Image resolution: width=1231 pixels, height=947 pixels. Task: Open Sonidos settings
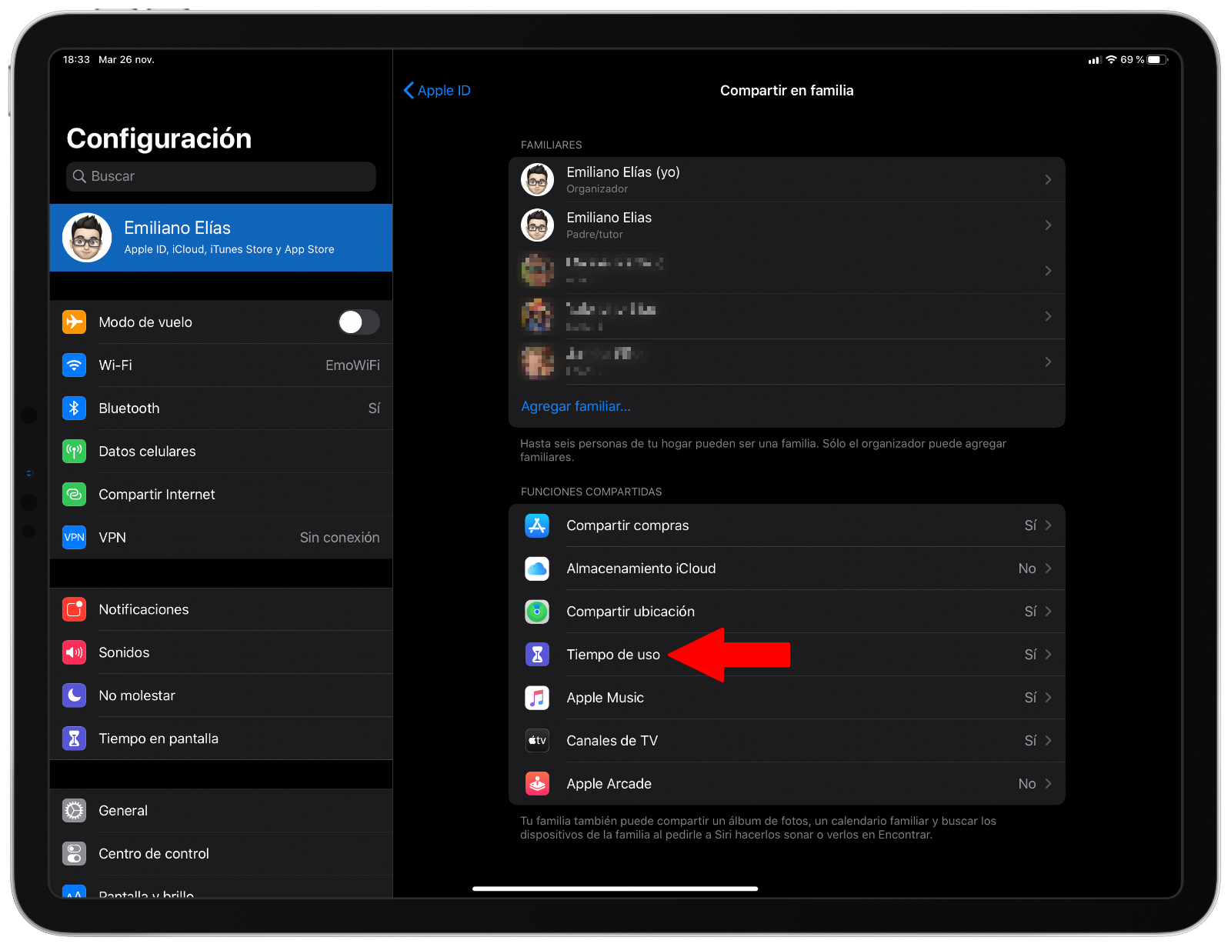(221, 652)
